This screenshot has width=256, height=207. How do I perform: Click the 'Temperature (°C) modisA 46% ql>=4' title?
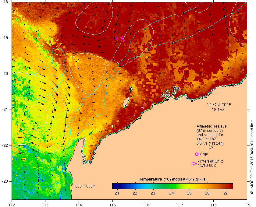pos(172,179)
